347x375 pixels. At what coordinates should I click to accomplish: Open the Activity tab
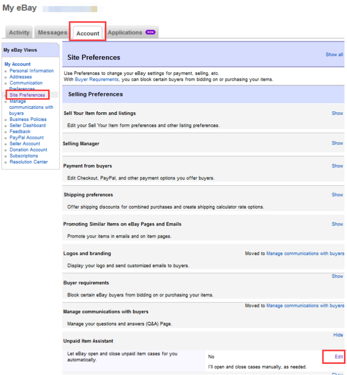[19, 33]
